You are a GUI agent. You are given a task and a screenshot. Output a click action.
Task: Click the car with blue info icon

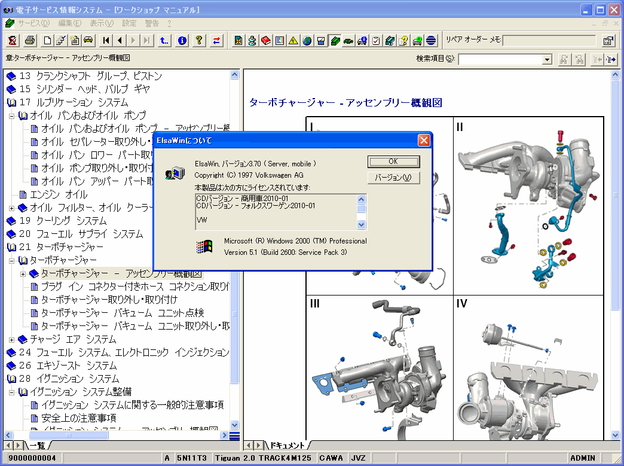362,40
